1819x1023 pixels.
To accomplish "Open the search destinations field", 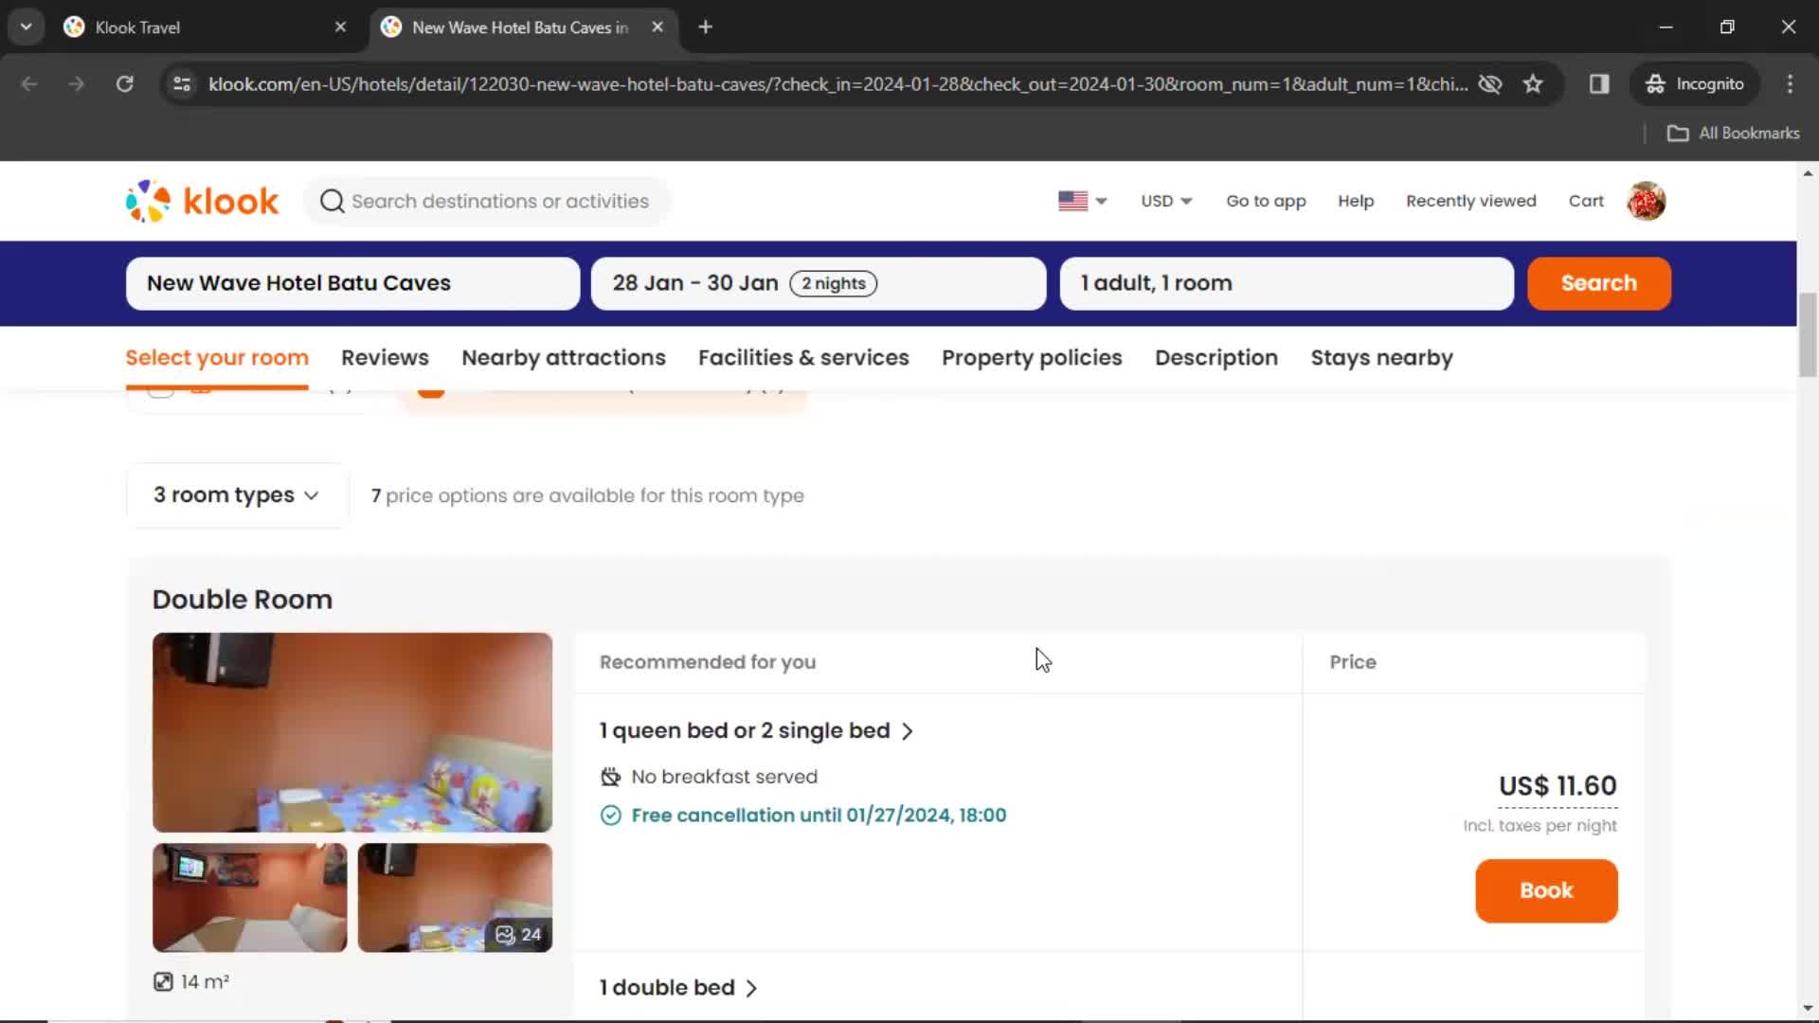I will tap(498, 201).
